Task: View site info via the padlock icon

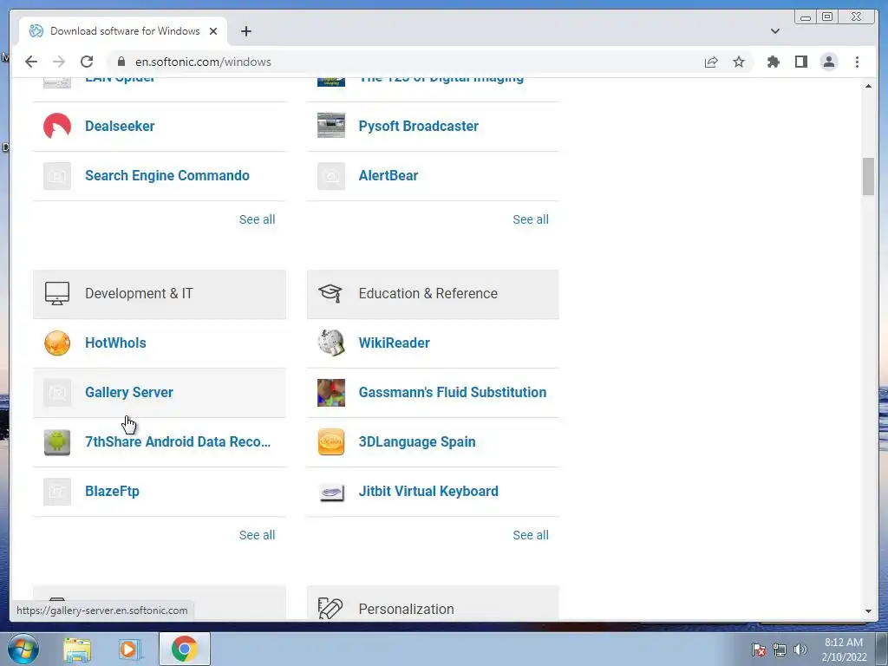Action: click(121, 62)
